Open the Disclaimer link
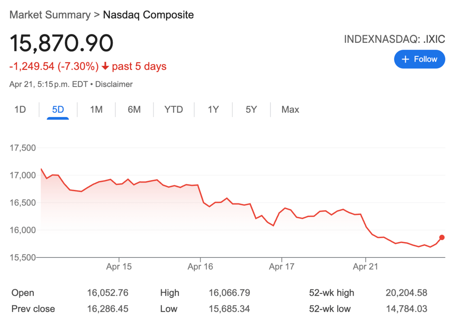This screenshot has height=321, width=466. pyautogui.click(x=114, y=84)
